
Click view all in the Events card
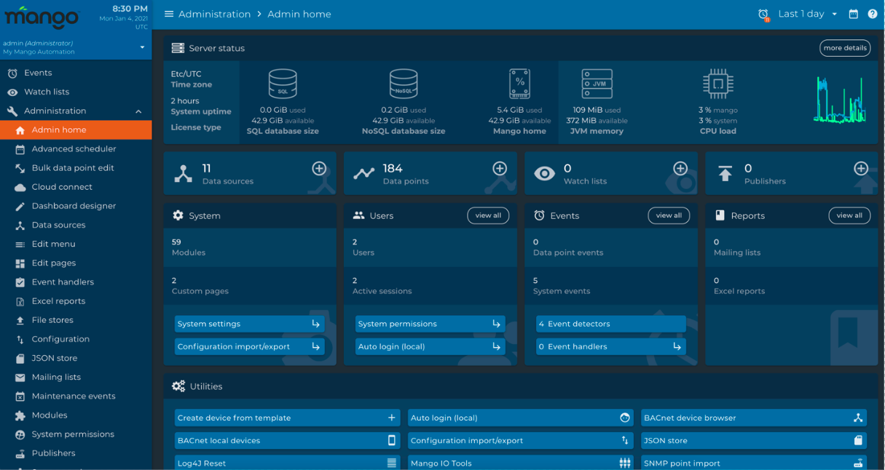pos(669,215)
